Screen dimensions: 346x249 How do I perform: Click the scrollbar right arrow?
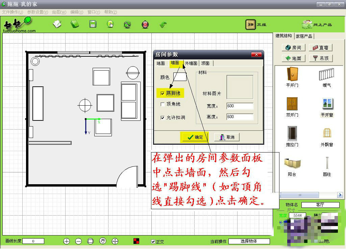tap(340, 195)
